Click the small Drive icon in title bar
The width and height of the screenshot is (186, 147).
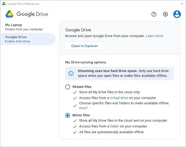pos(4,4)
